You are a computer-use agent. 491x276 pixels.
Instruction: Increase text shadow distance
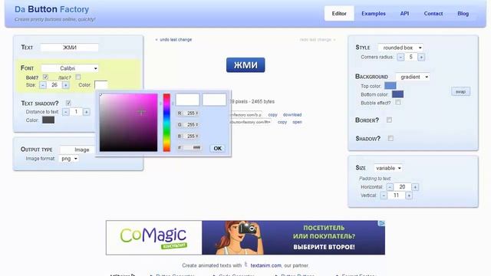coord(86,112)
